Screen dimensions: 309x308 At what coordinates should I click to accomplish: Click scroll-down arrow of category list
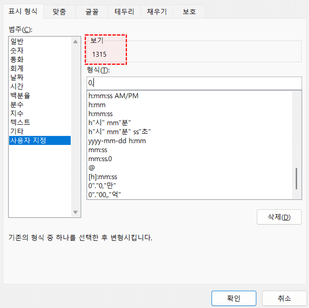75,212
